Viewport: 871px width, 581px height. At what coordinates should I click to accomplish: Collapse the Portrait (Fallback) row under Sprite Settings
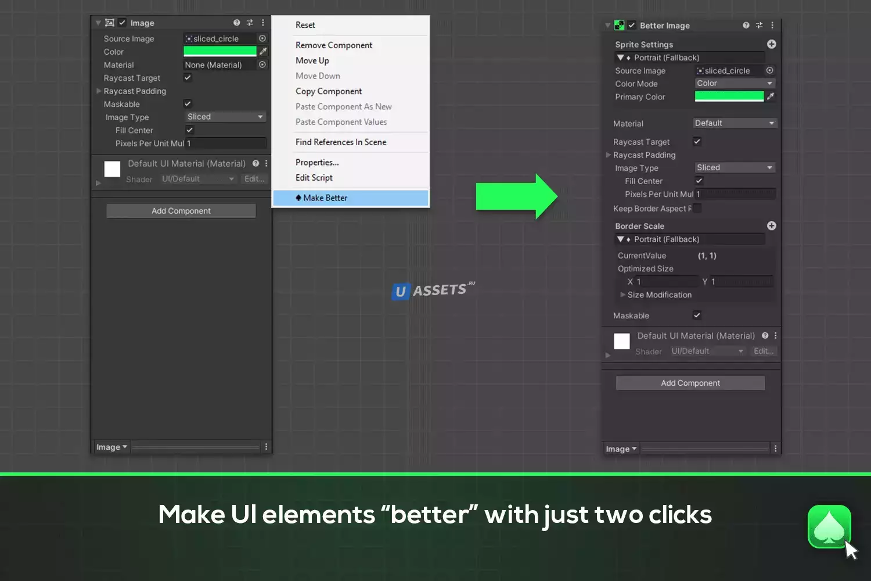click(621, 58)
